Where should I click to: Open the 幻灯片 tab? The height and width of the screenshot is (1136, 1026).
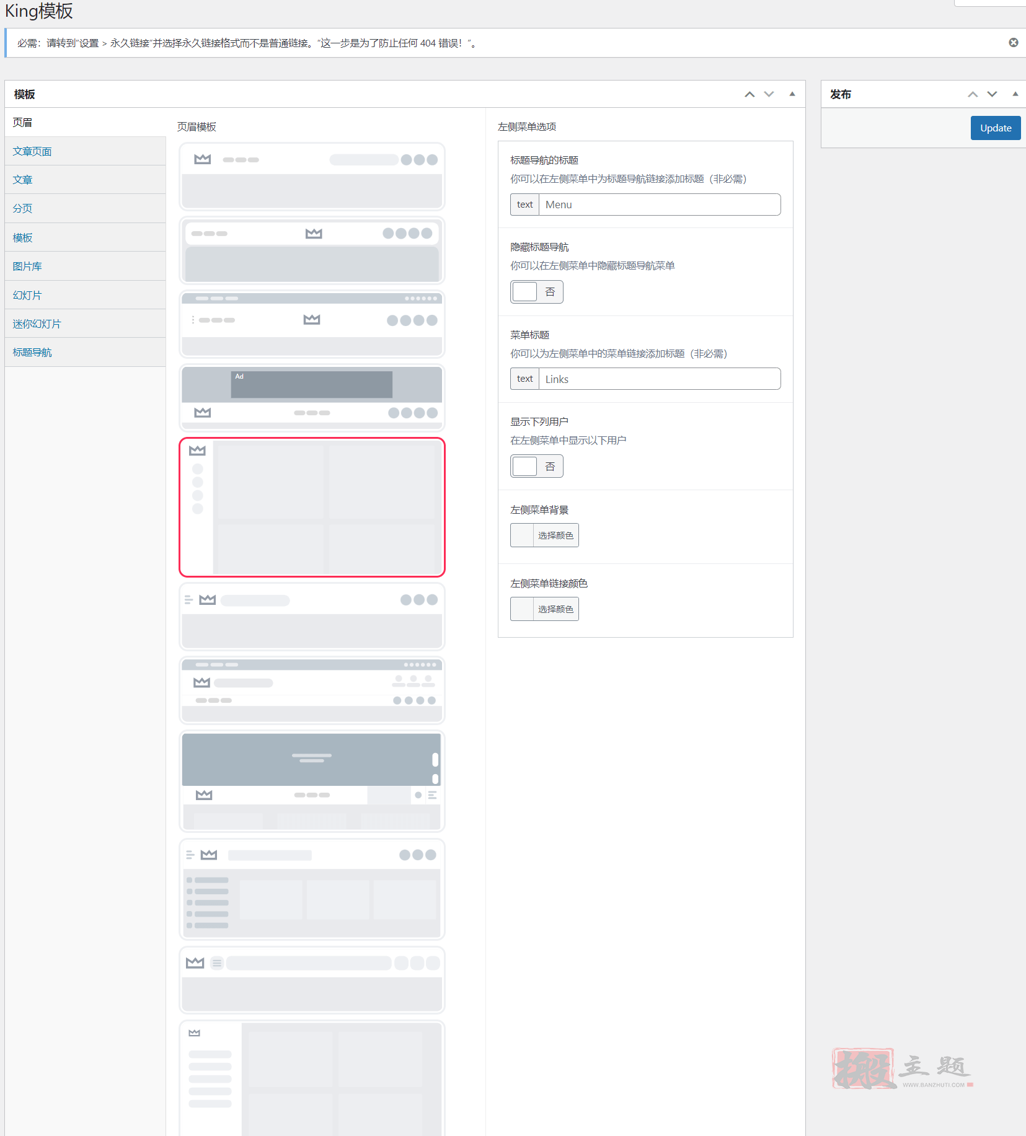point(86,295)
